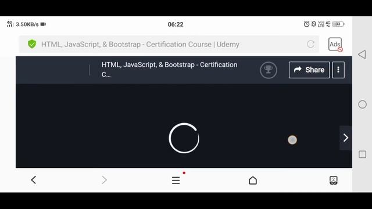Viewport: 372px width, 209px height.
Task: Go forward with browser forward arrow
Action: (105, 180)
